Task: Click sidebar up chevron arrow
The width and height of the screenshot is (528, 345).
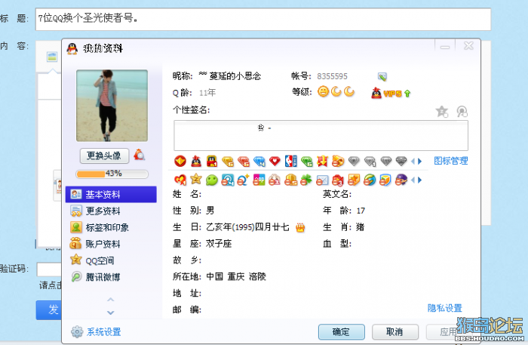Action: click(x=110, y=300)
